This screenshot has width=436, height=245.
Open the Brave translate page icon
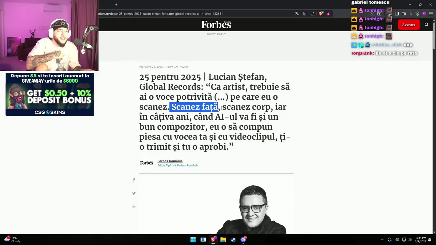tap(297, 14)
